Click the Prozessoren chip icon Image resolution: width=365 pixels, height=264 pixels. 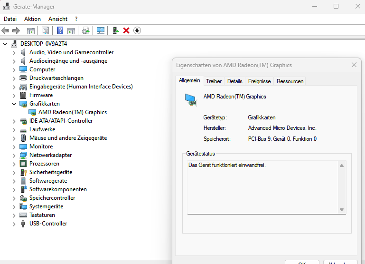[x=23, y=164]
